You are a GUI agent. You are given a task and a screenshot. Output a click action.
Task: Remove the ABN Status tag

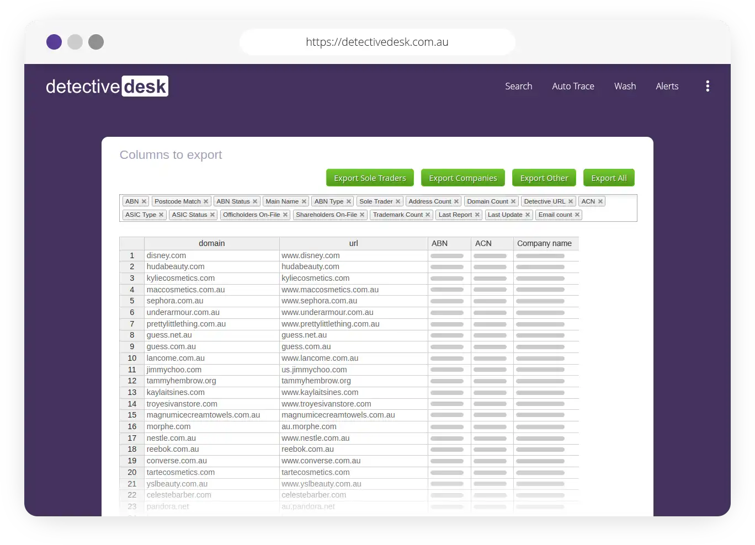255,202
